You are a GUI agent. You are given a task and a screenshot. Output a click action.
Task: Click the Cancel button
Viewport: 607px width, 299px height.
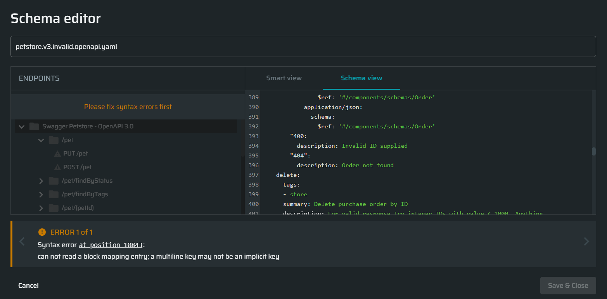[x=28, y=285]
